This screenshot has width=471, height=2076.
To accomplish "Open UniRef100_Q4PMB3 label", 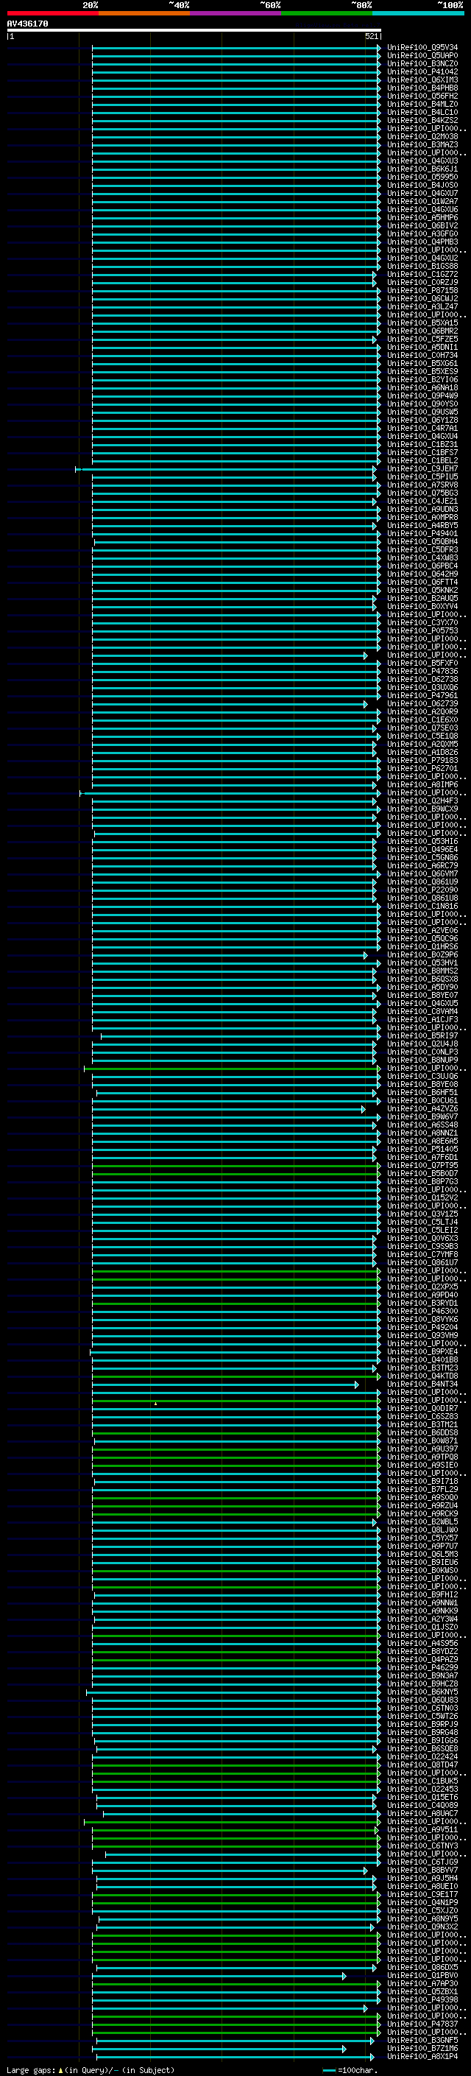I will pos(422,242).
